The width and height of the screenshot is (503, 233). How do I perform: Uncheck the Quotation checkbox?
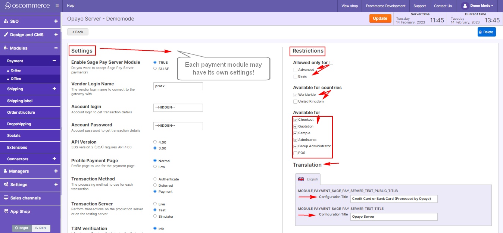click(x=296, y=126)
